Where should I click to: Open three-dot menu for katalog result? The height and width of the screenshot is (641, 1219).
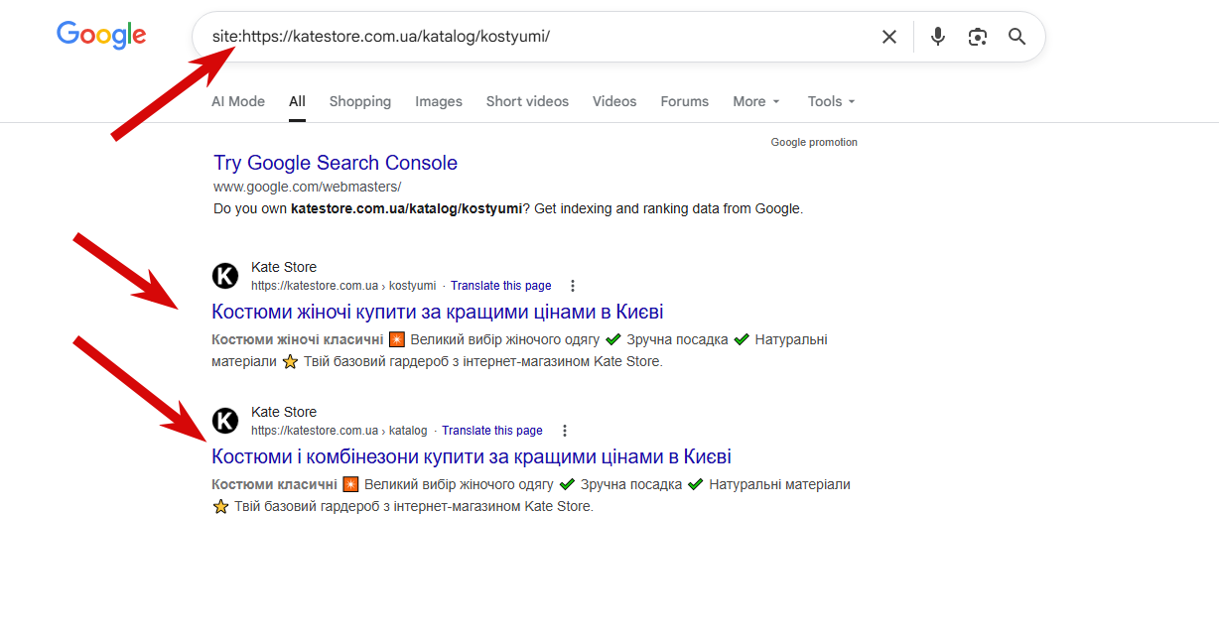pyautogui.click(x=565, y=431)
